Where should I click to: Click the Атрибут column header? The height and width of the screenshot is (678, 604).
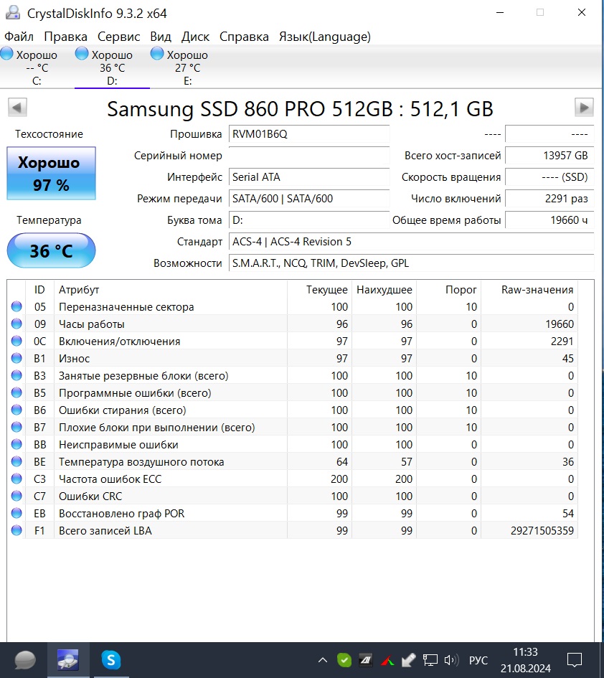coord(170,290)
